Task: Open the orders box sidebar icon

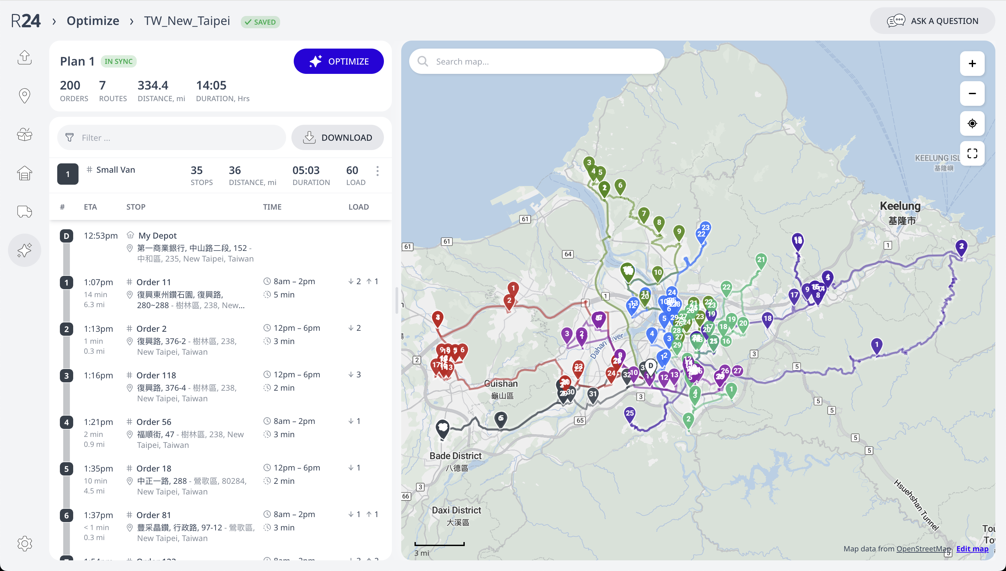Action: click(24, 134)
